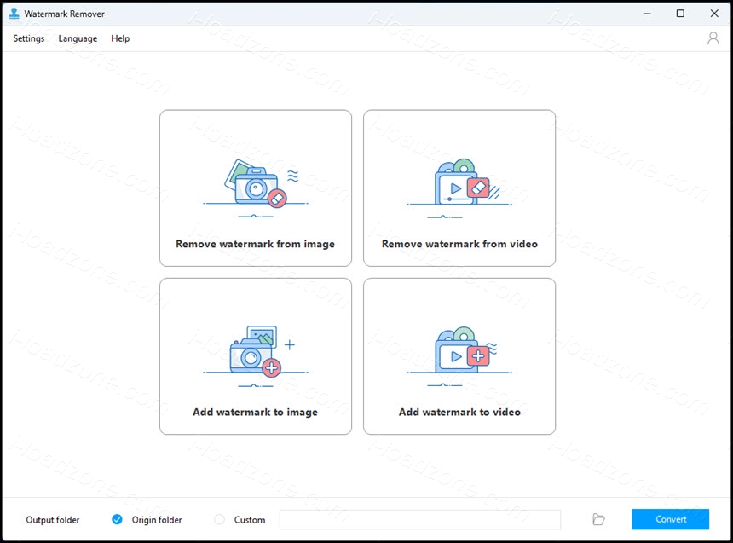Minimize the Watermark Remover window

[647, 14]
